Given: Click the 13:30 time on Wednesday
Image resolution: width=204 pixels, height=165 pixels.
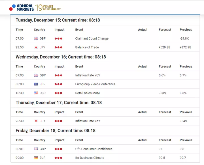Looking at the screenshot, I should [20, 93].
